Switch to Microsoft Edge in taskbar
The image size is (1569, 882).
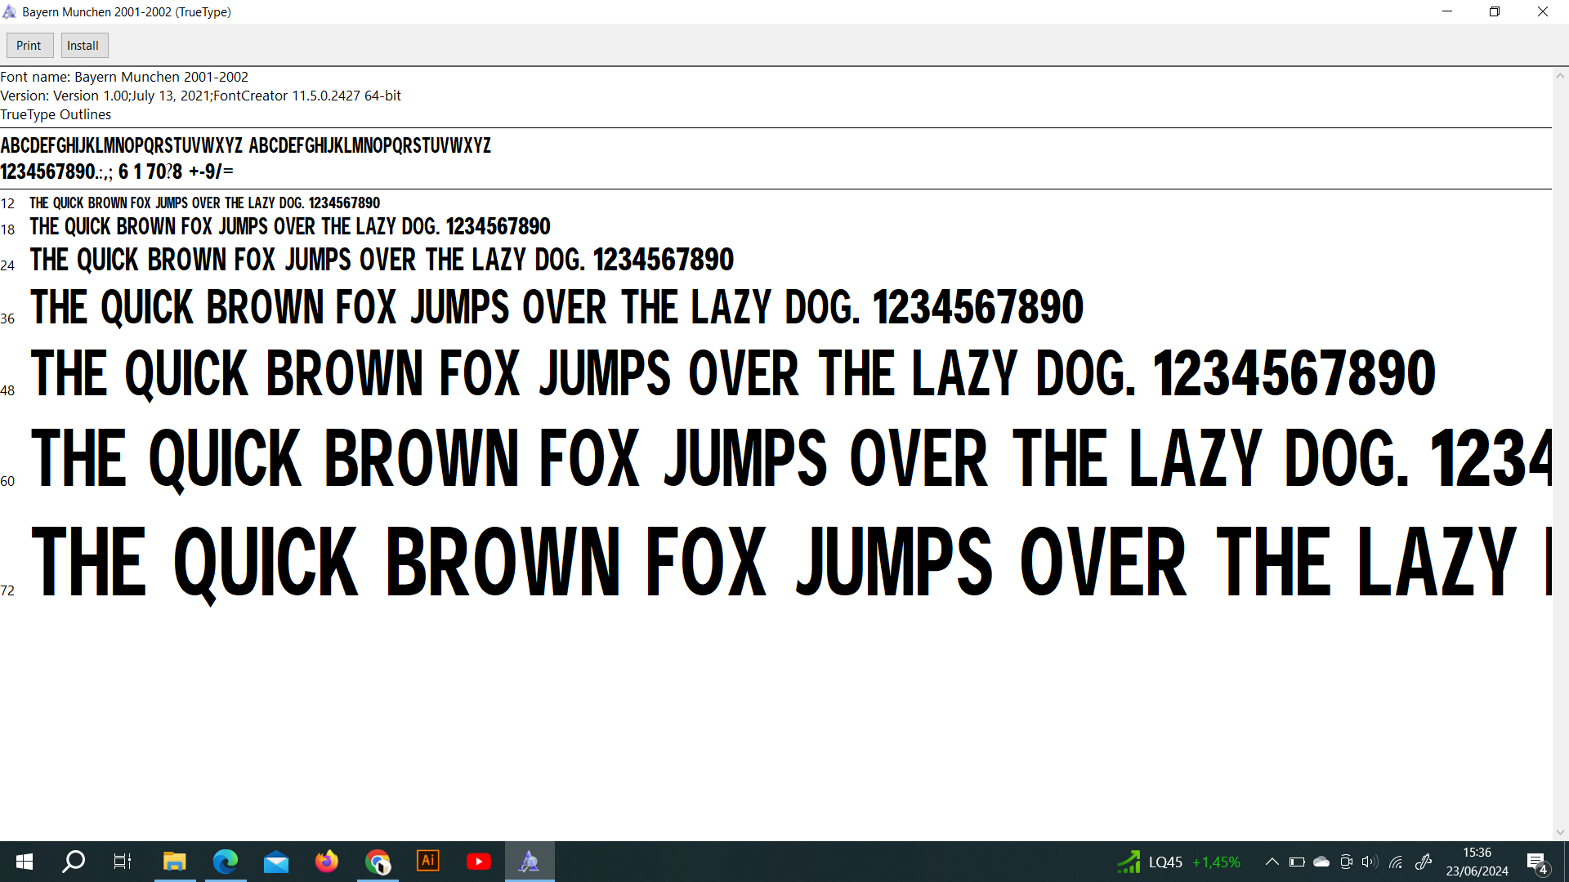point(225,862)
